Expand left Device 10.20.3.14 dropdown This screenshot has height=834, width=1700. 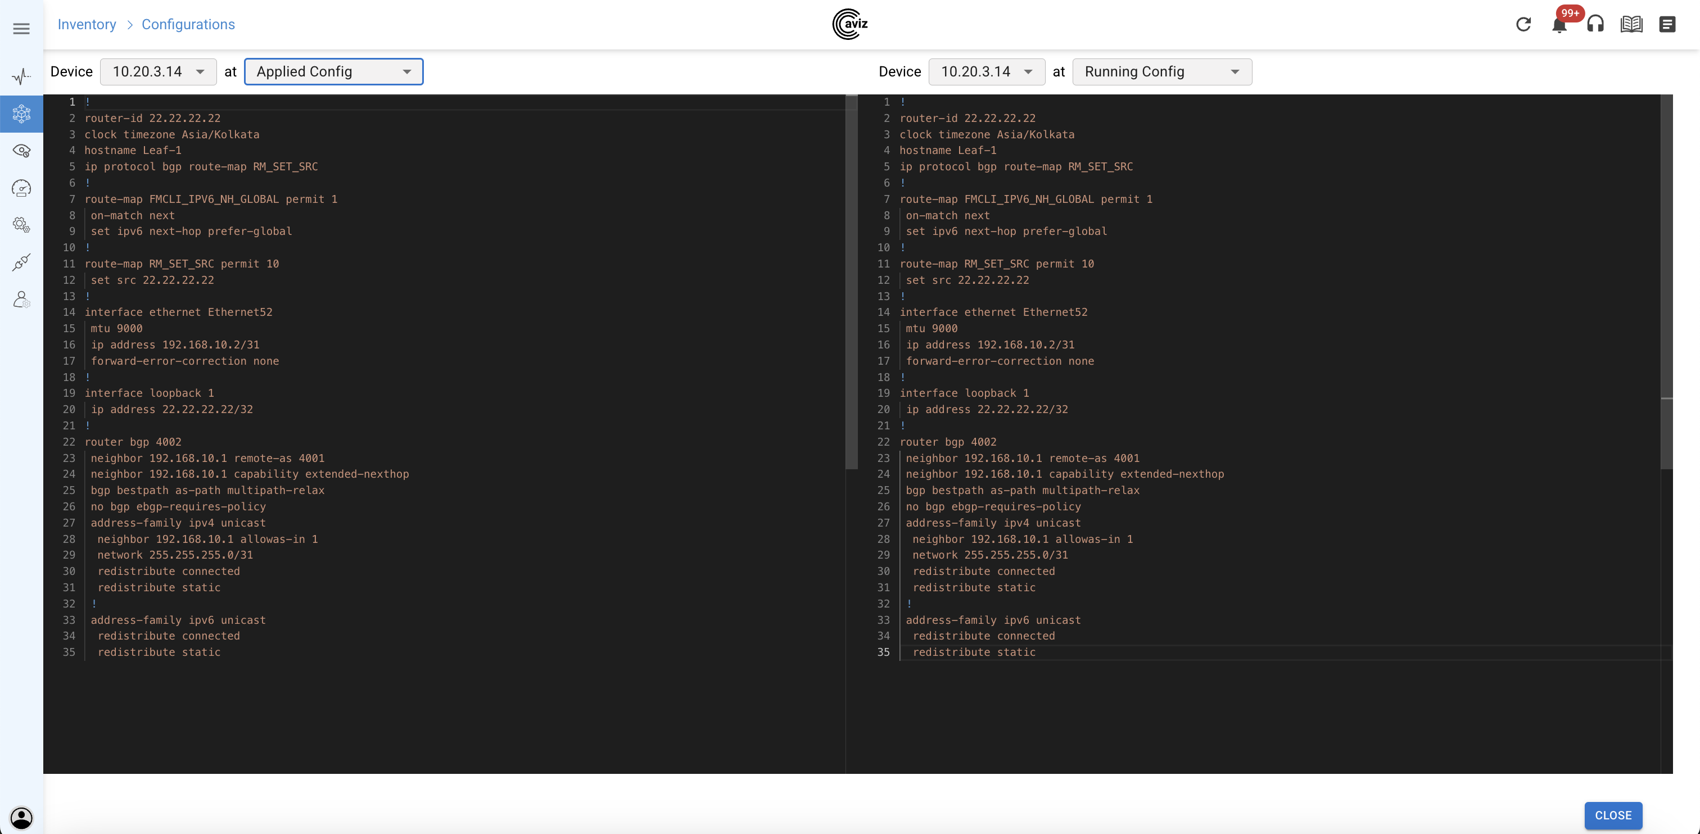pos(159,71)
